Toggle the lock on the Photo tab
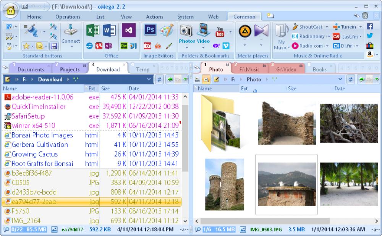The height and width of the screenshot is (236, 382). (227, 65)
